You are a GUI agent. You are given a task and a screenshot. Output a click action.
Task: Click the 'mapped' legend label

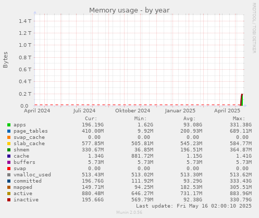pyautogui.click(x=23, y=187)
